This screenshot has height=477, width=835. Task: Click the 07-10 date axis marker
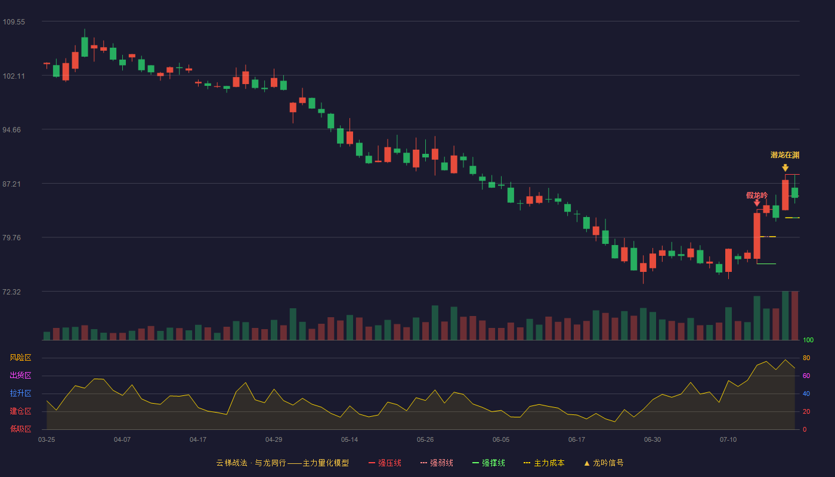coord(728,439)
